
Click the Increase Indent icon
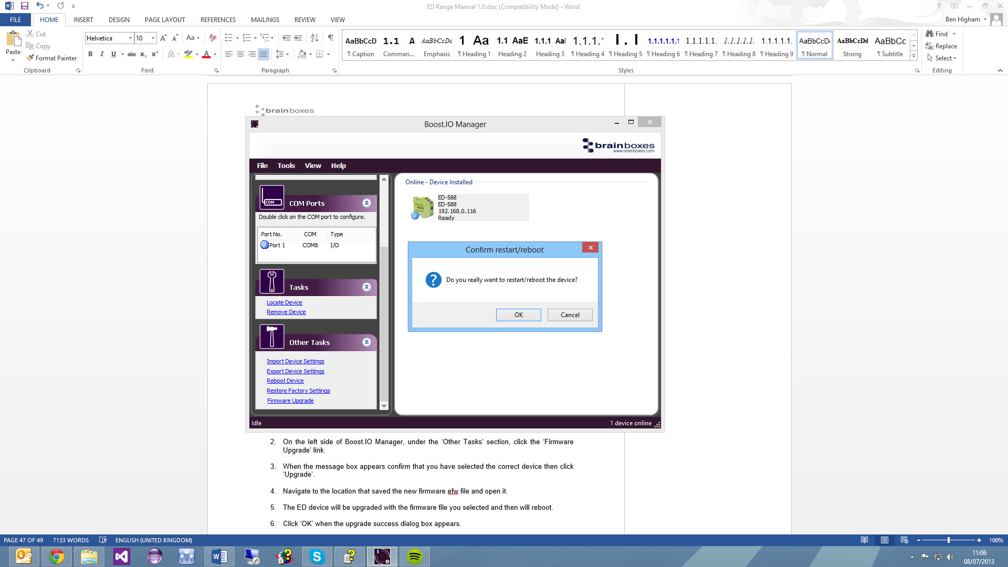[x=298, y=38]
